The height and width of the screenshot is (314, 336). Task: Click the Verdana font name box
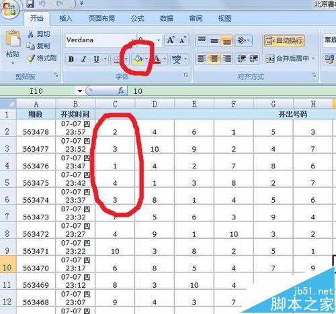coord(100,40)
